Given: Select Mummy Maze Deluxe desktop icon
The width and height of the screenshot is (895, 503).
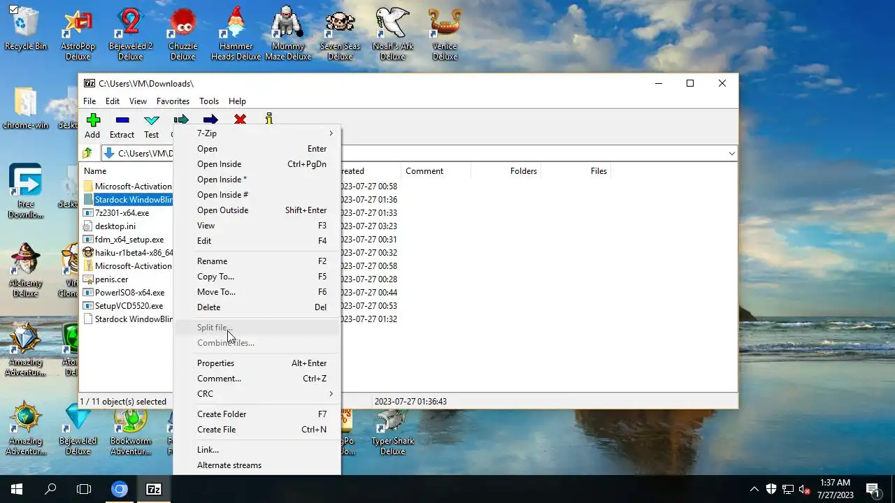Looking at the screenshot, I should 288,34.
